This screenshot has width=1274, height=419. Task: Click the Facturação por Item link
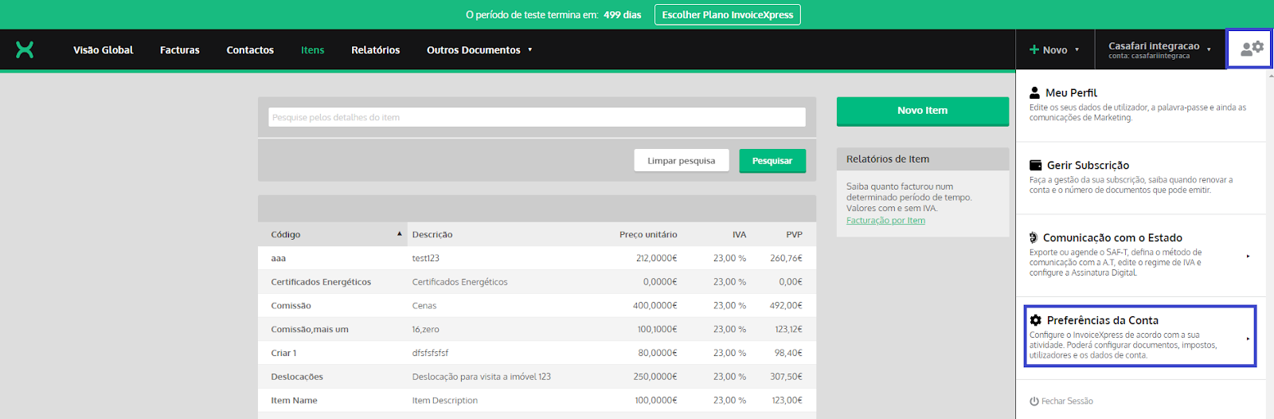pos(885,221)
